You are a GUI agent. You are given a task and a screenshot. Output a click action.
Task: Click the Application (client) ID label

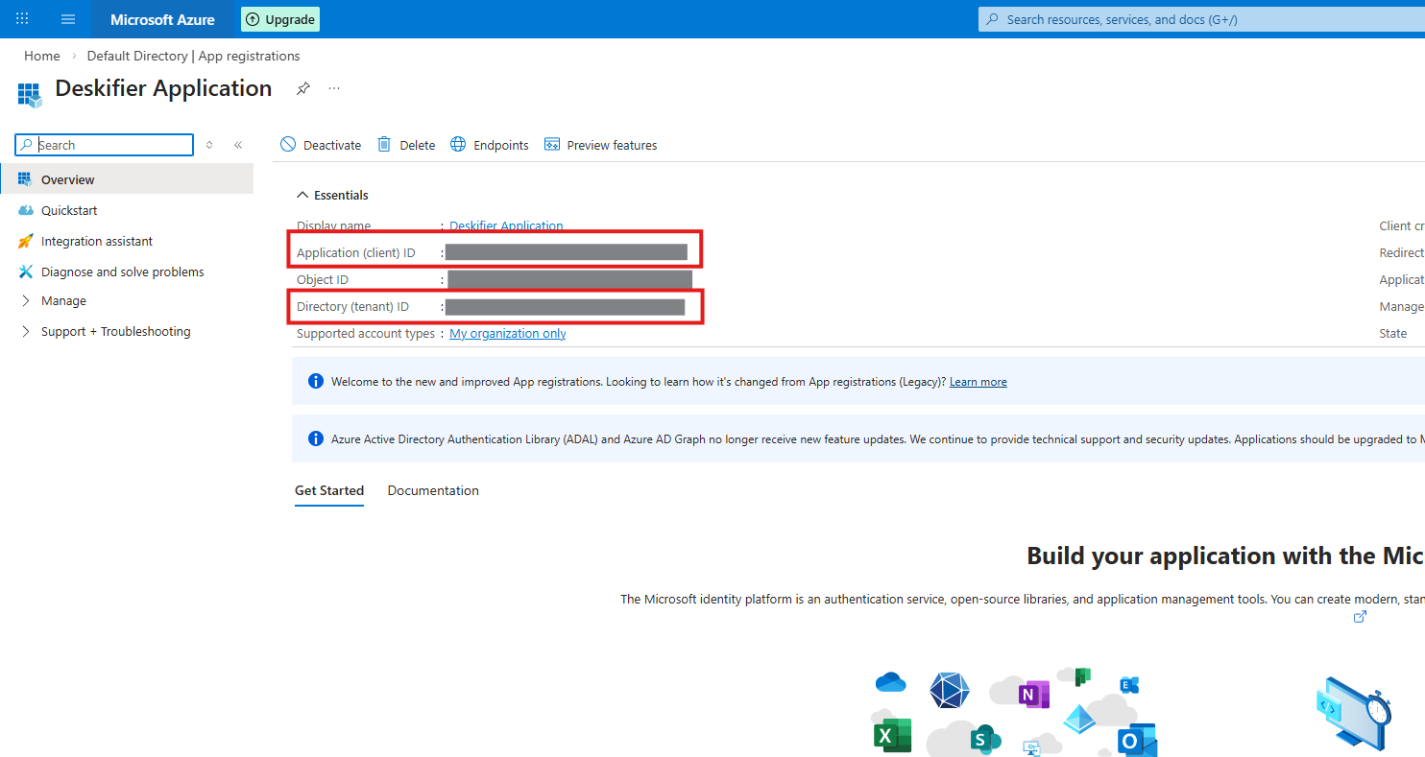(356, 252)
